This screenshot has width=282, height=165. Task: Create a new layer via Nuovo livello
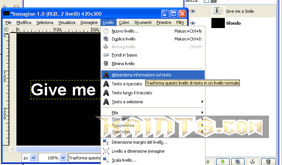153,31
